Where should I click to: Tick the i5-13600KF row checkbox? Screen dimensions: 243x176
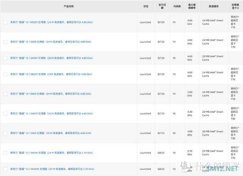pyautogui.click(x=5, y=169)
